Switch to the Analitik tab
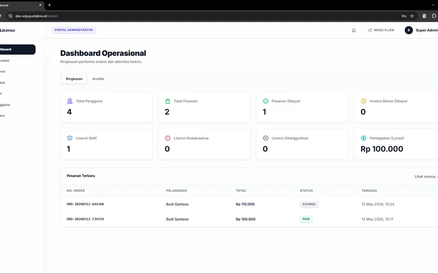This screenshot has height=274, width=438. [98, 79]
